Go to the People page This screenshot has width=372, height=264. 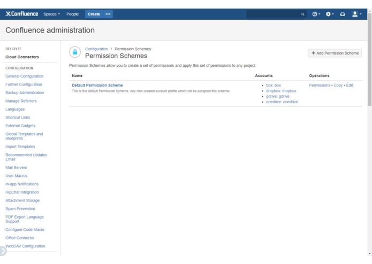pos(72,14)
